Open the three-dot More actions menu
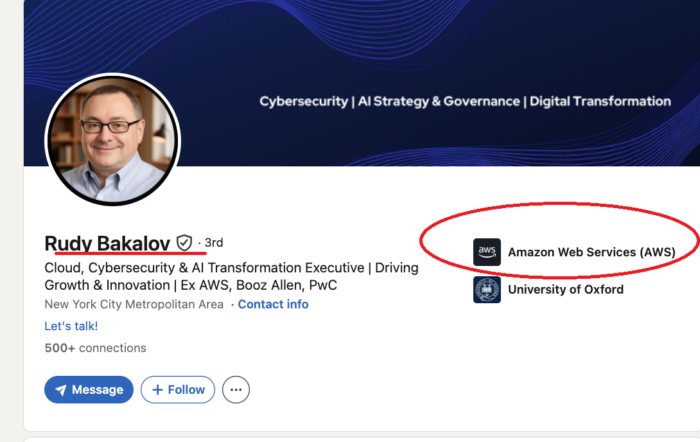Image resolution: width=700 pixels, height=442 pixels. pyautogui.click(x=236, y=390)
